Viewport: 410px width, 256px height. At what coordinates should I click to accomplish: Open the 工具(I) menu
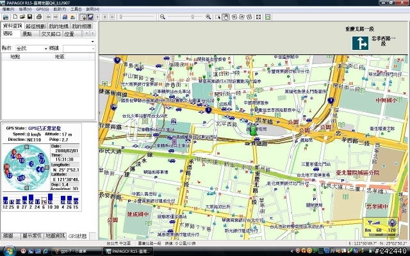tap(76, 9)
